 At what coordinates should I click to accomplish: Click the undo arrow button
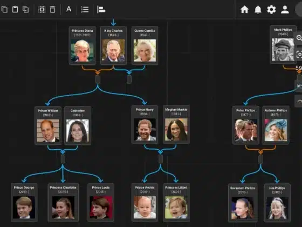299,86
